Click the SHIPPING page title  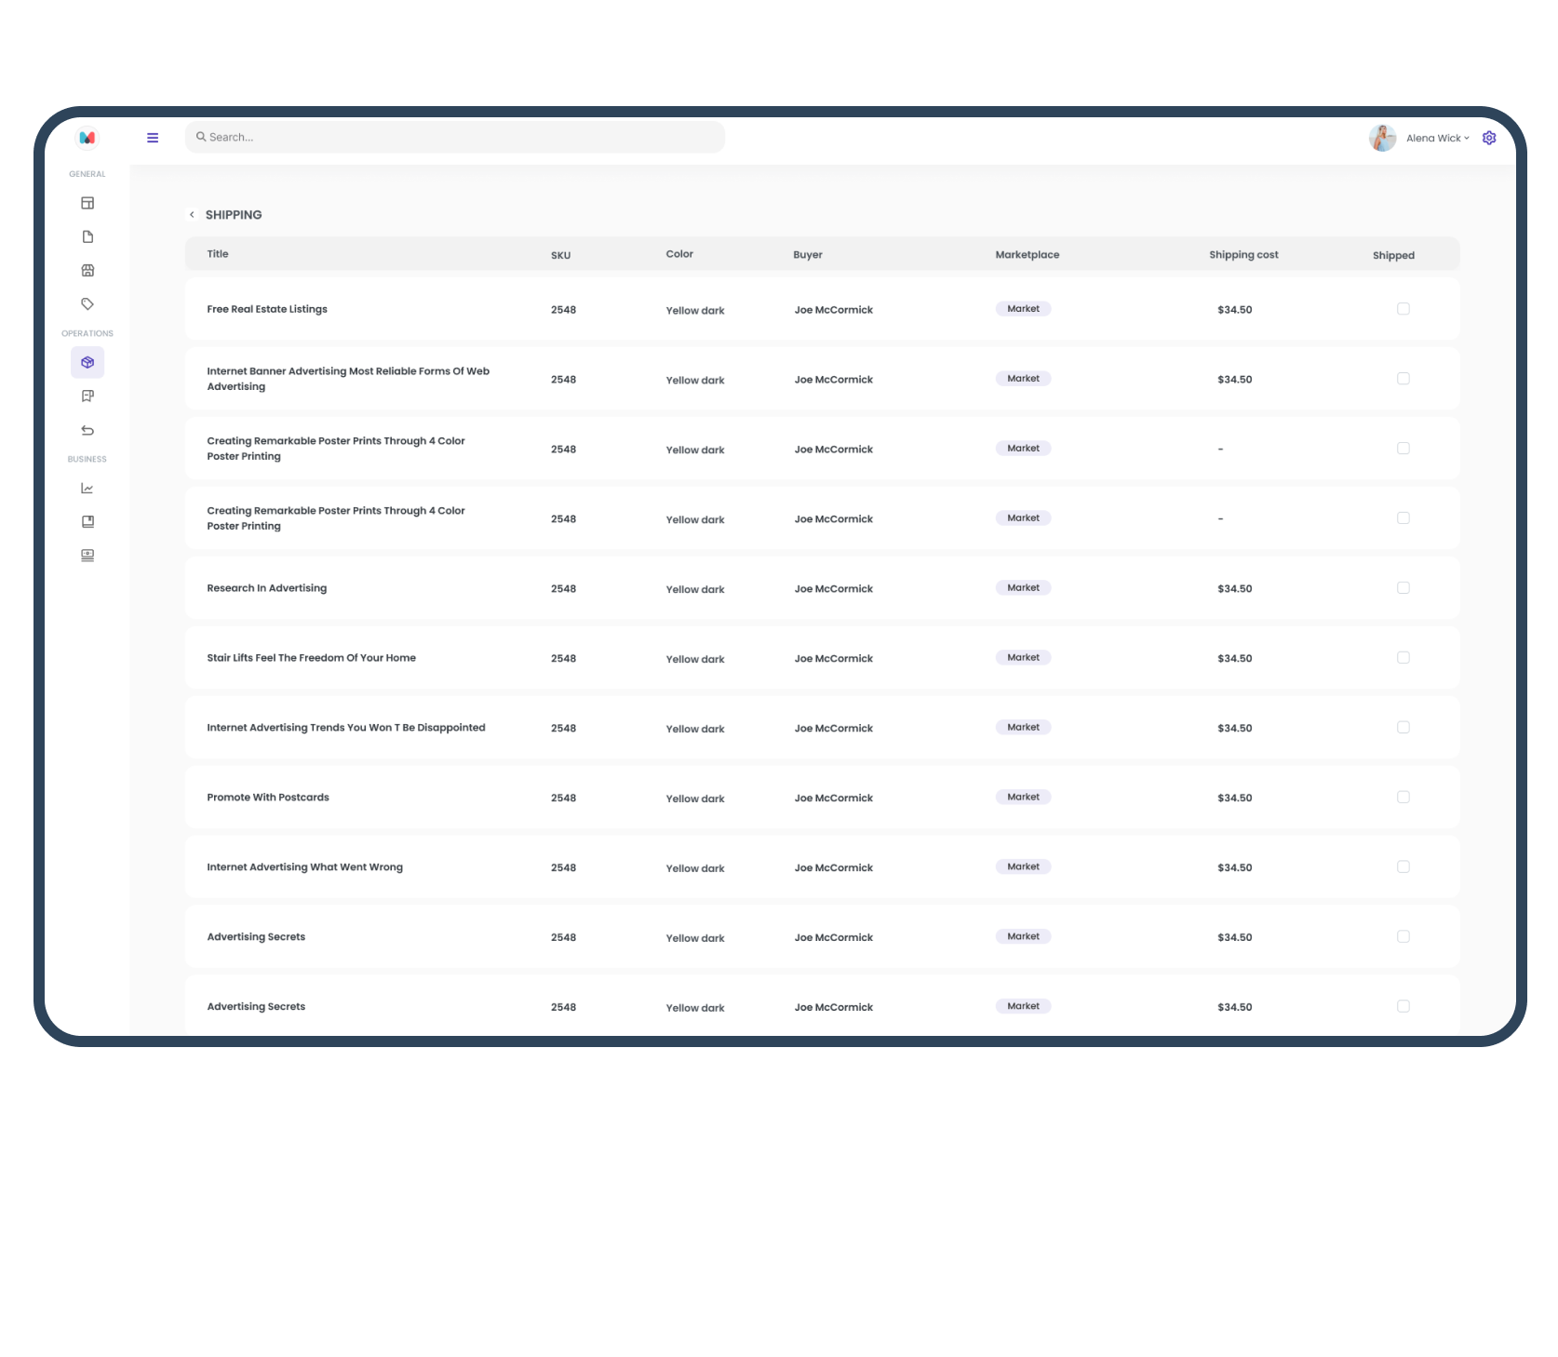[234, 215]
